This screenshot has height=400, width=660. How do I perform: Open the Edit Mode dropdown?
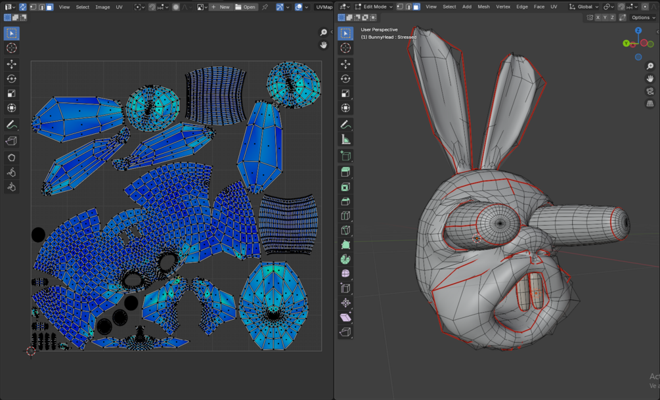(374, 7)
